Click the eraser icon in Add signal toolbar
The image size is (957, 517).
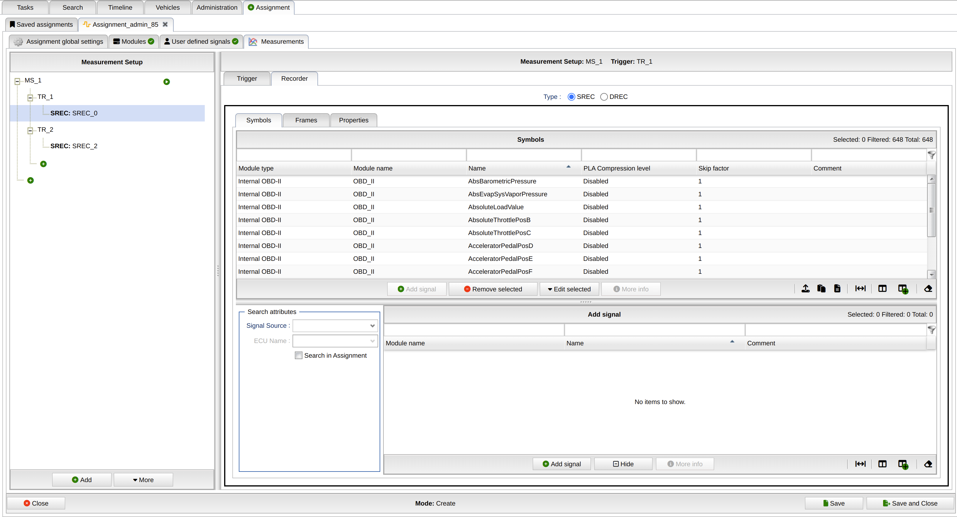coord(928,464)
